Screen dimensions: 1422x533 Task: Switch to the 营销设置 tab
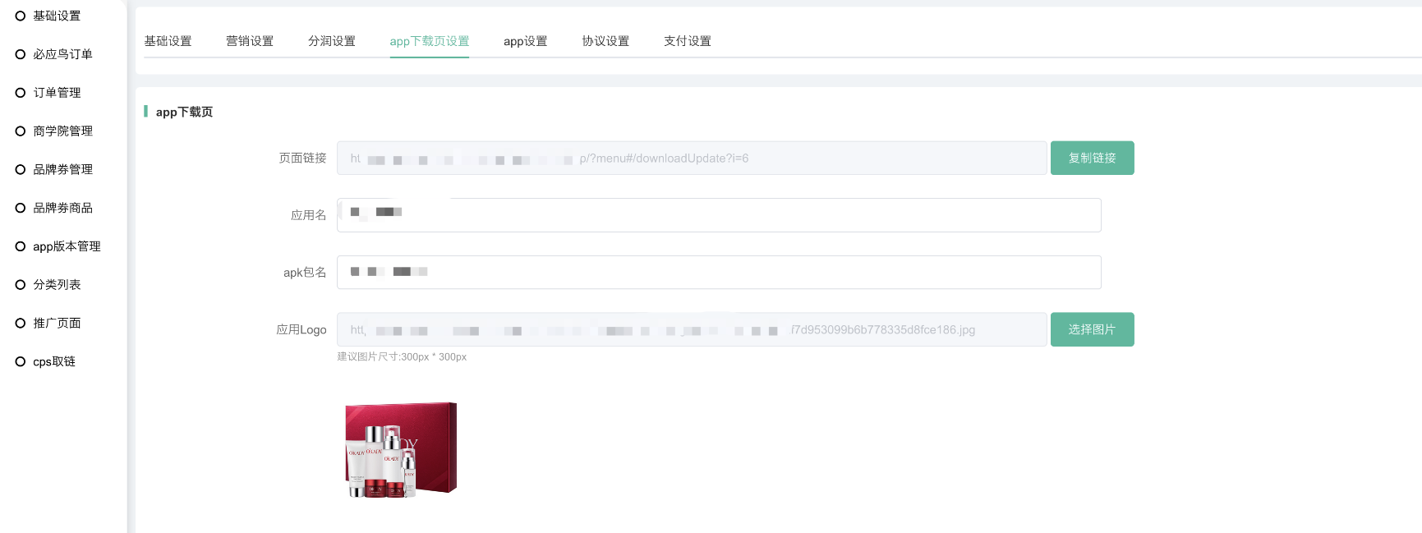[250, 41]
